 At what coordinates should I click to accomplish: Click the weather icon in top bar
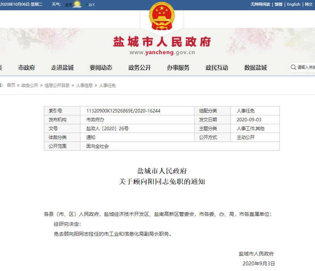77,5
